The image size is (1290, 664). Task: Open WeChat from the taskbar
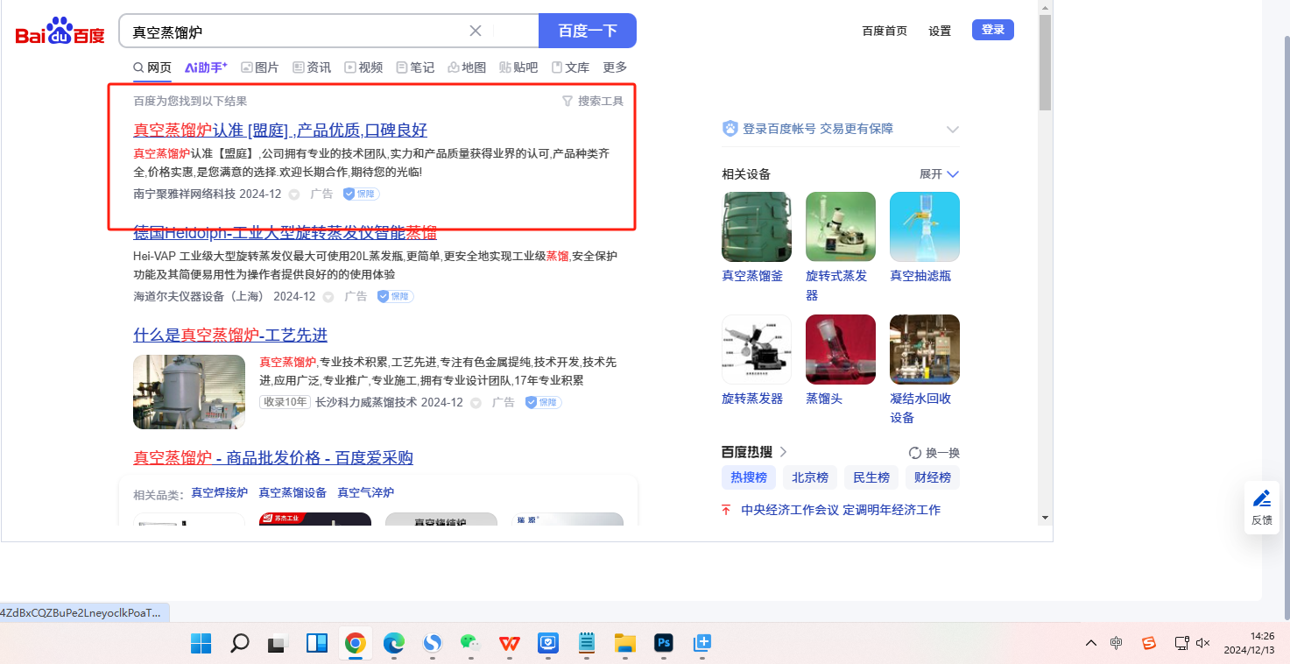[471, 644]
